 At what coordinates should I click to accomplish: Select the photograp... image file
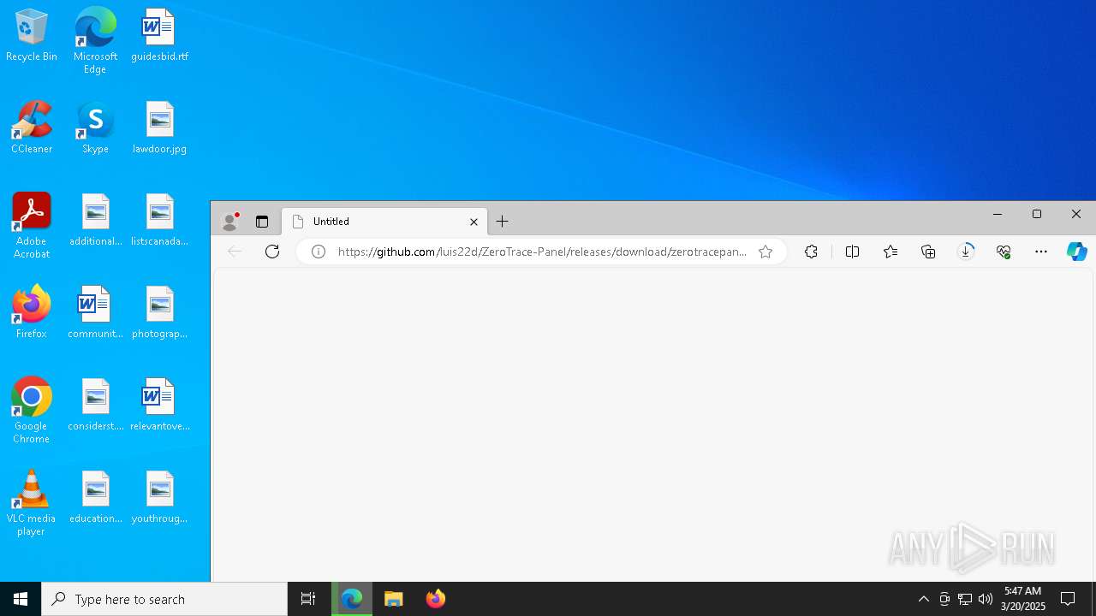(159, 312)
